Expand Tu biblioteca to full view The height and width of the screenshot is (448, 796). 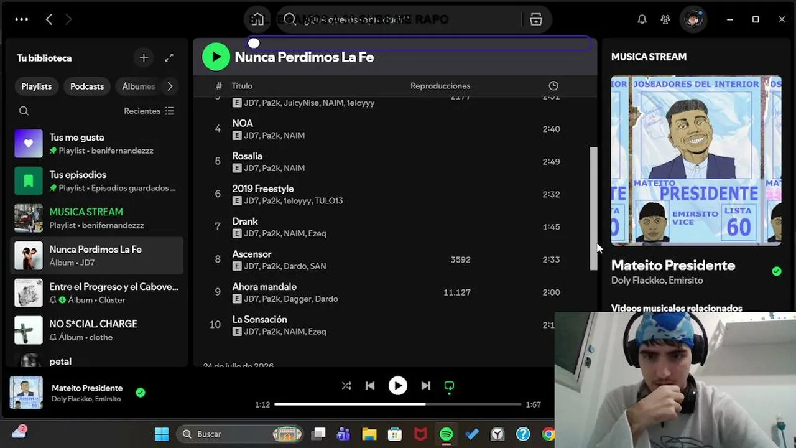[169, 58]
